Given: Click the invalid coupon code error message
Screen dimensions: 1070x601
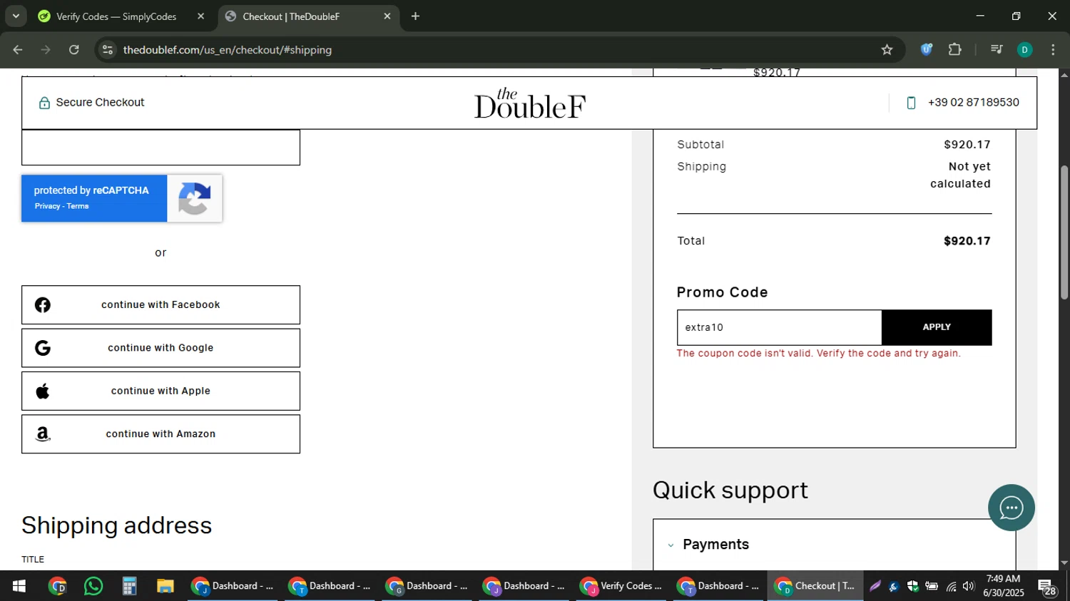Looking at the screenshot, I should (x=818, y=354).
